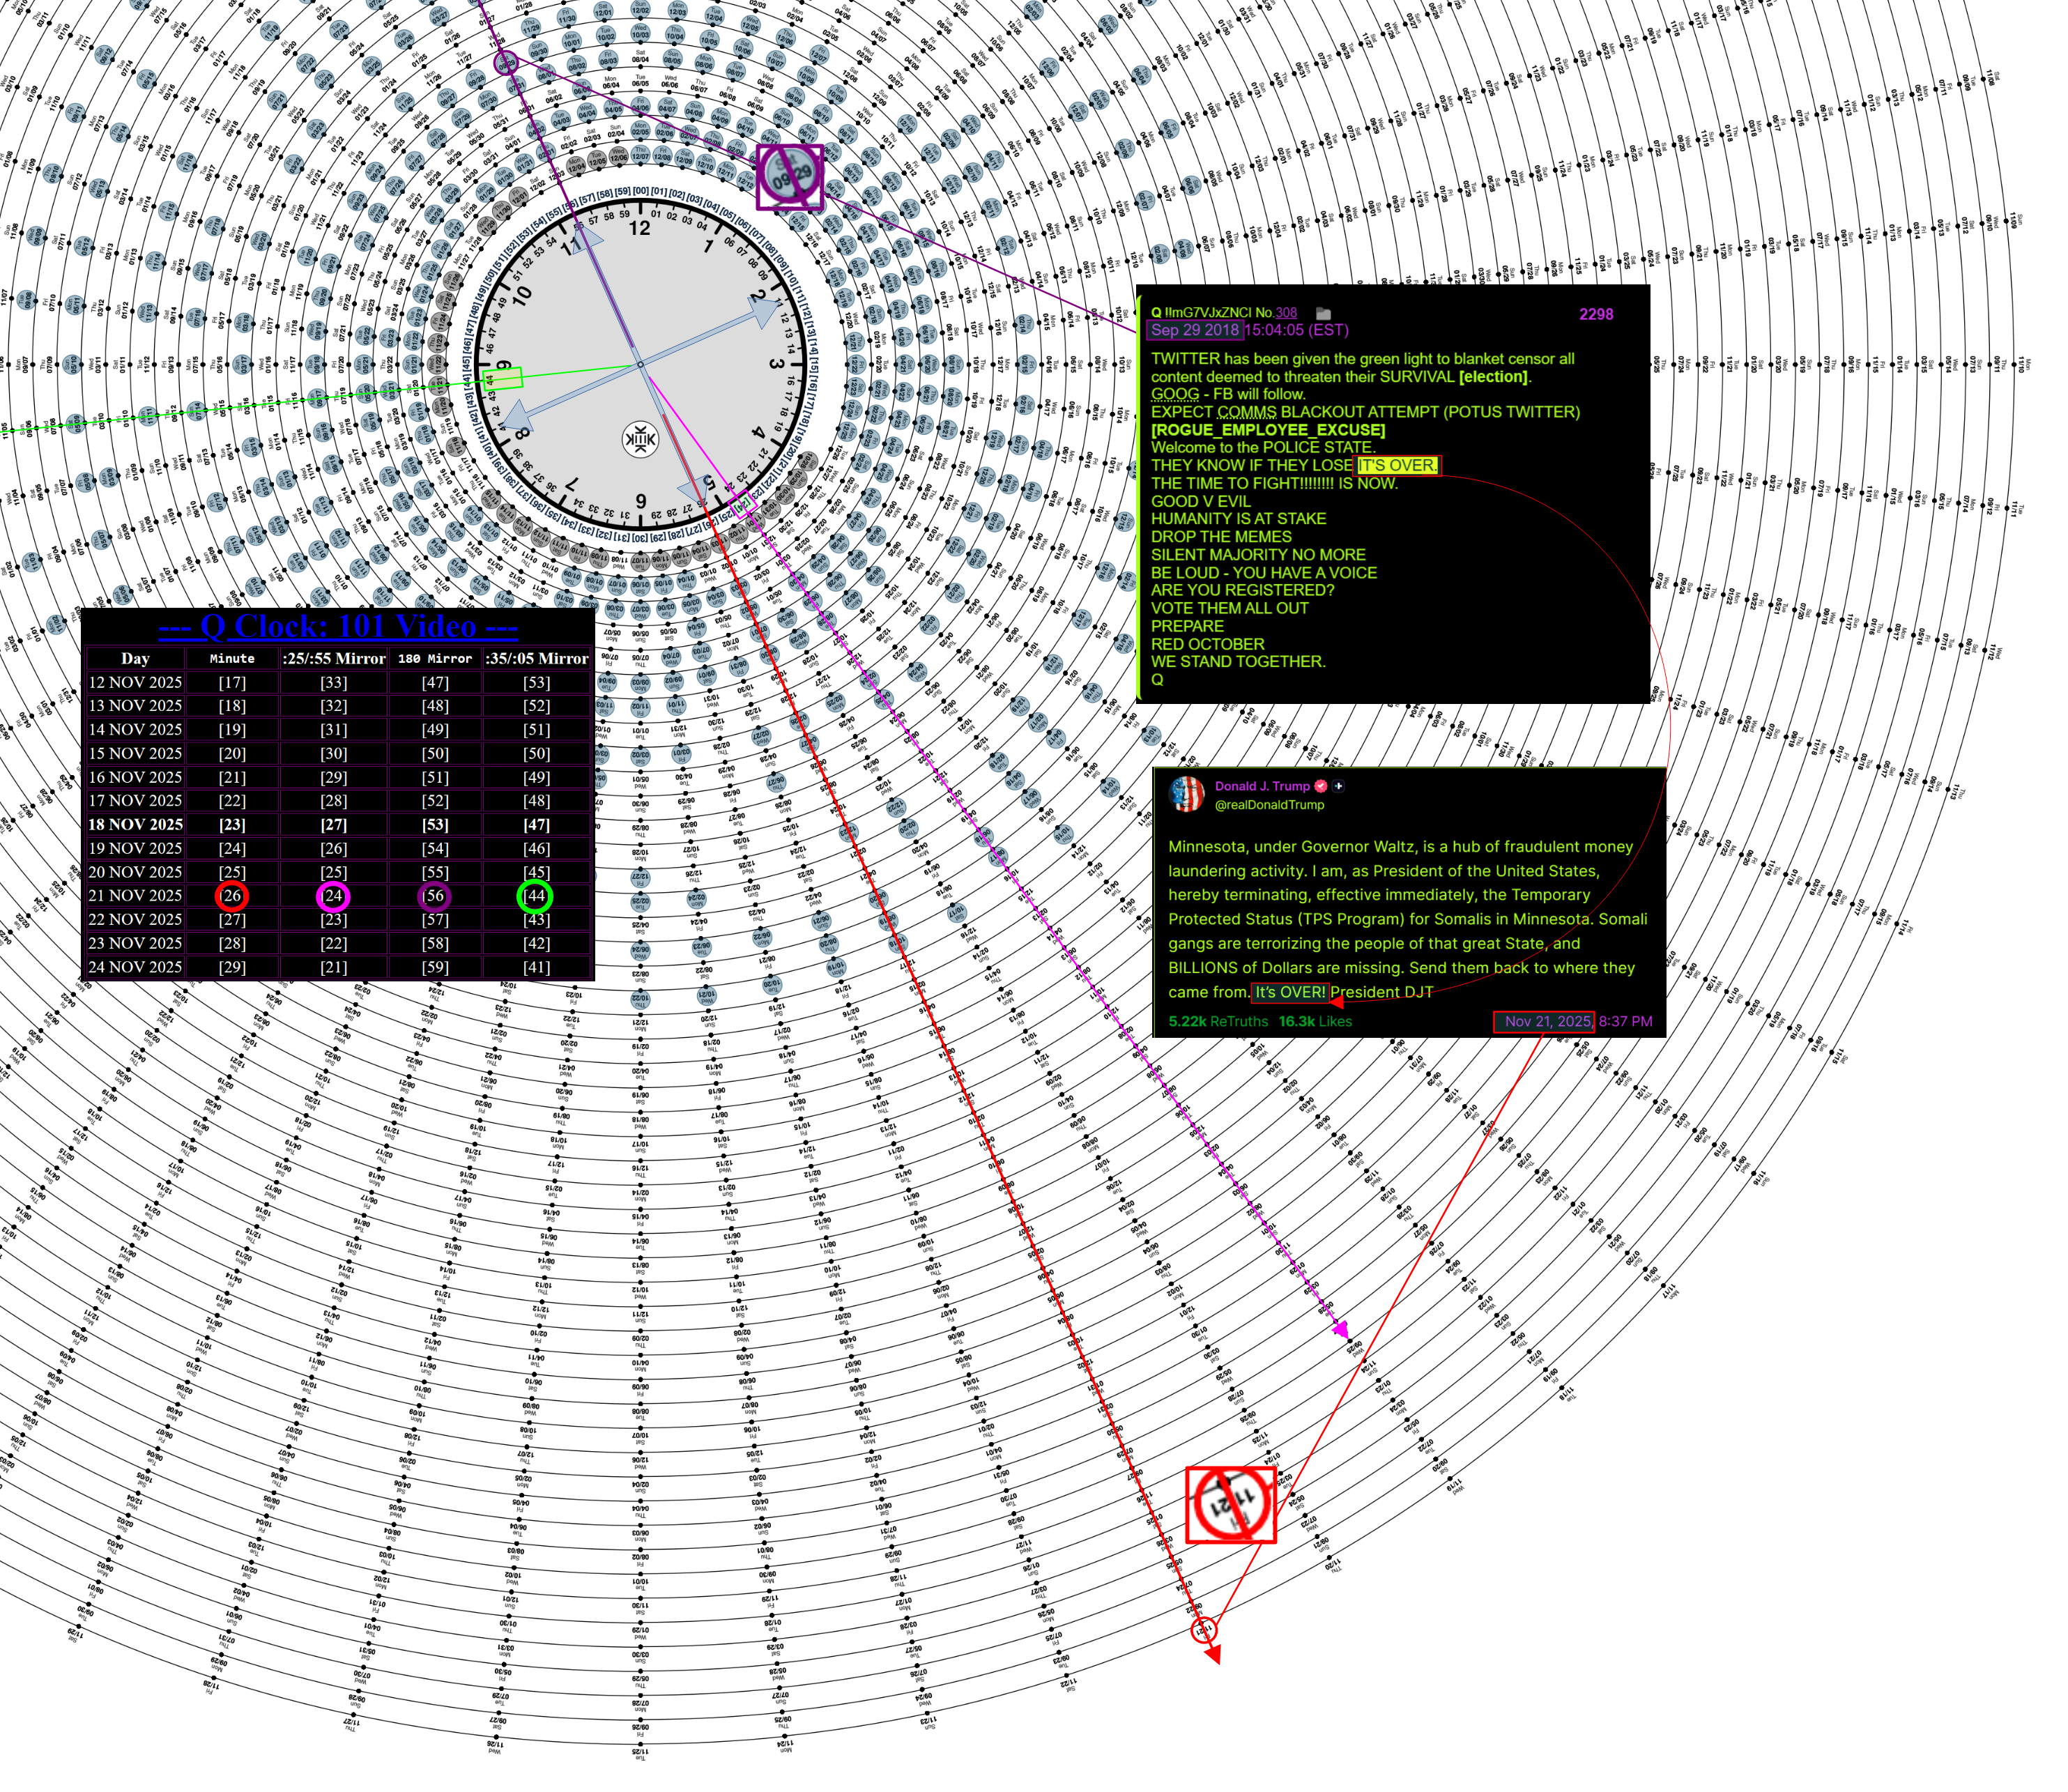
Task: Open the Q Clock 101 Video link
Action: tap(338, 627)
